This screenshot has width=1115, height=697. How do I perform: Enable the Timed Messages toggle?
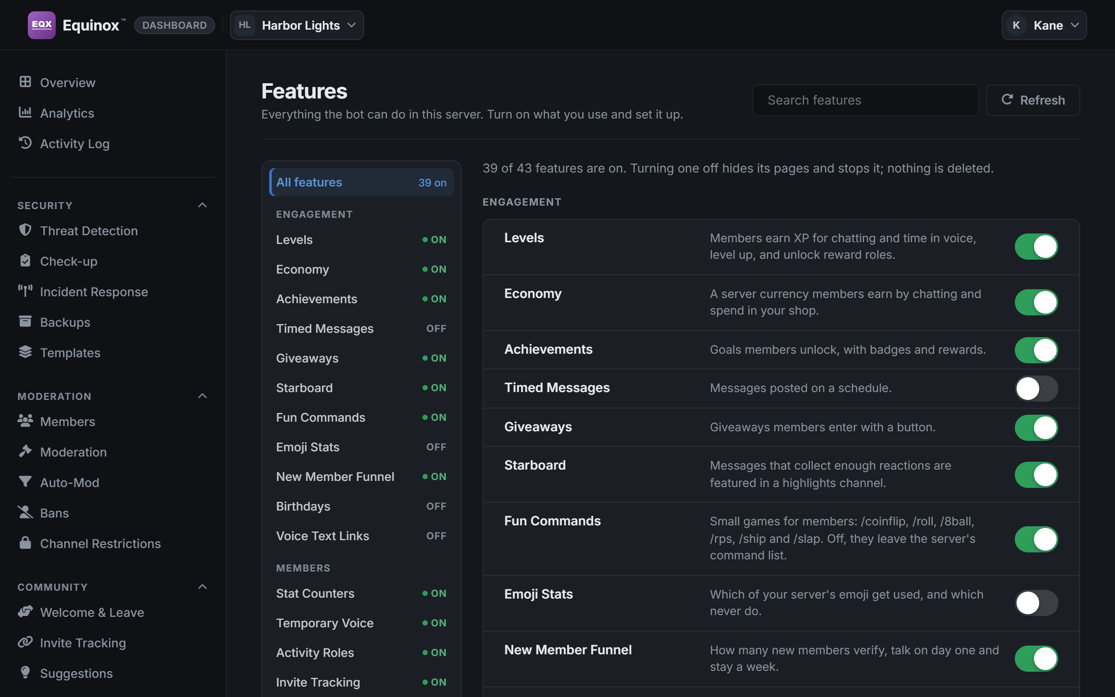point(1036,389)
